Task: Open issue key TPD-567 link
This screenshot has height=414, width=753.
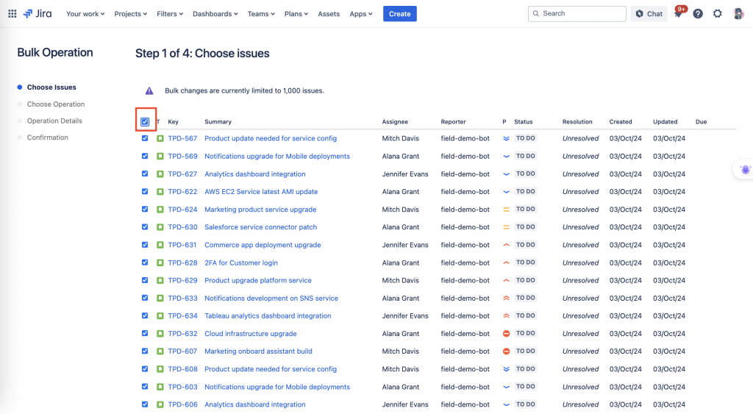Action: pos(182,138)
